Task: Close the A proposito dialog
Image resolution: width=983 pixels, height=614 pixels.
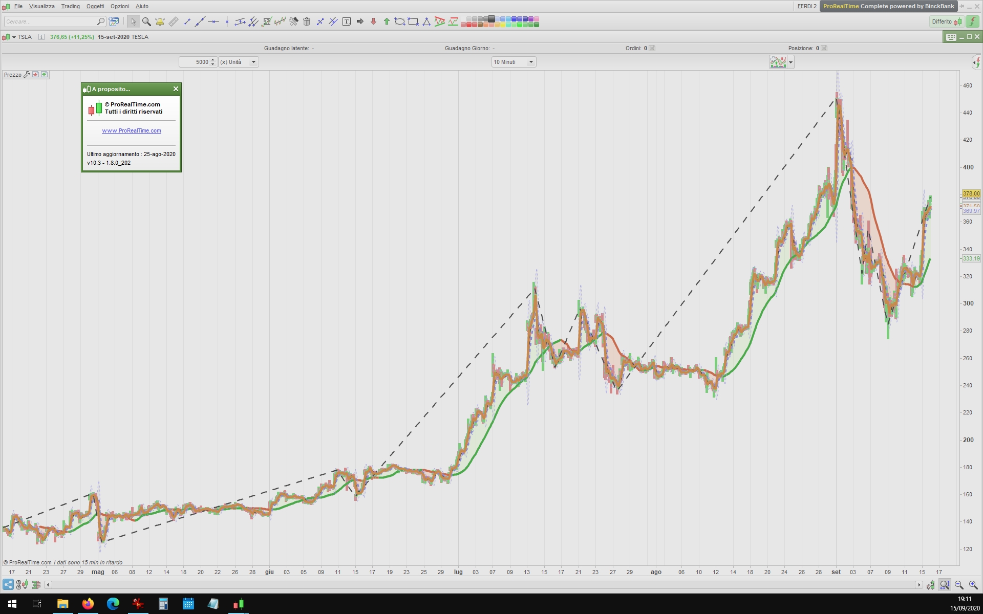Action: [x=176, y=89]
